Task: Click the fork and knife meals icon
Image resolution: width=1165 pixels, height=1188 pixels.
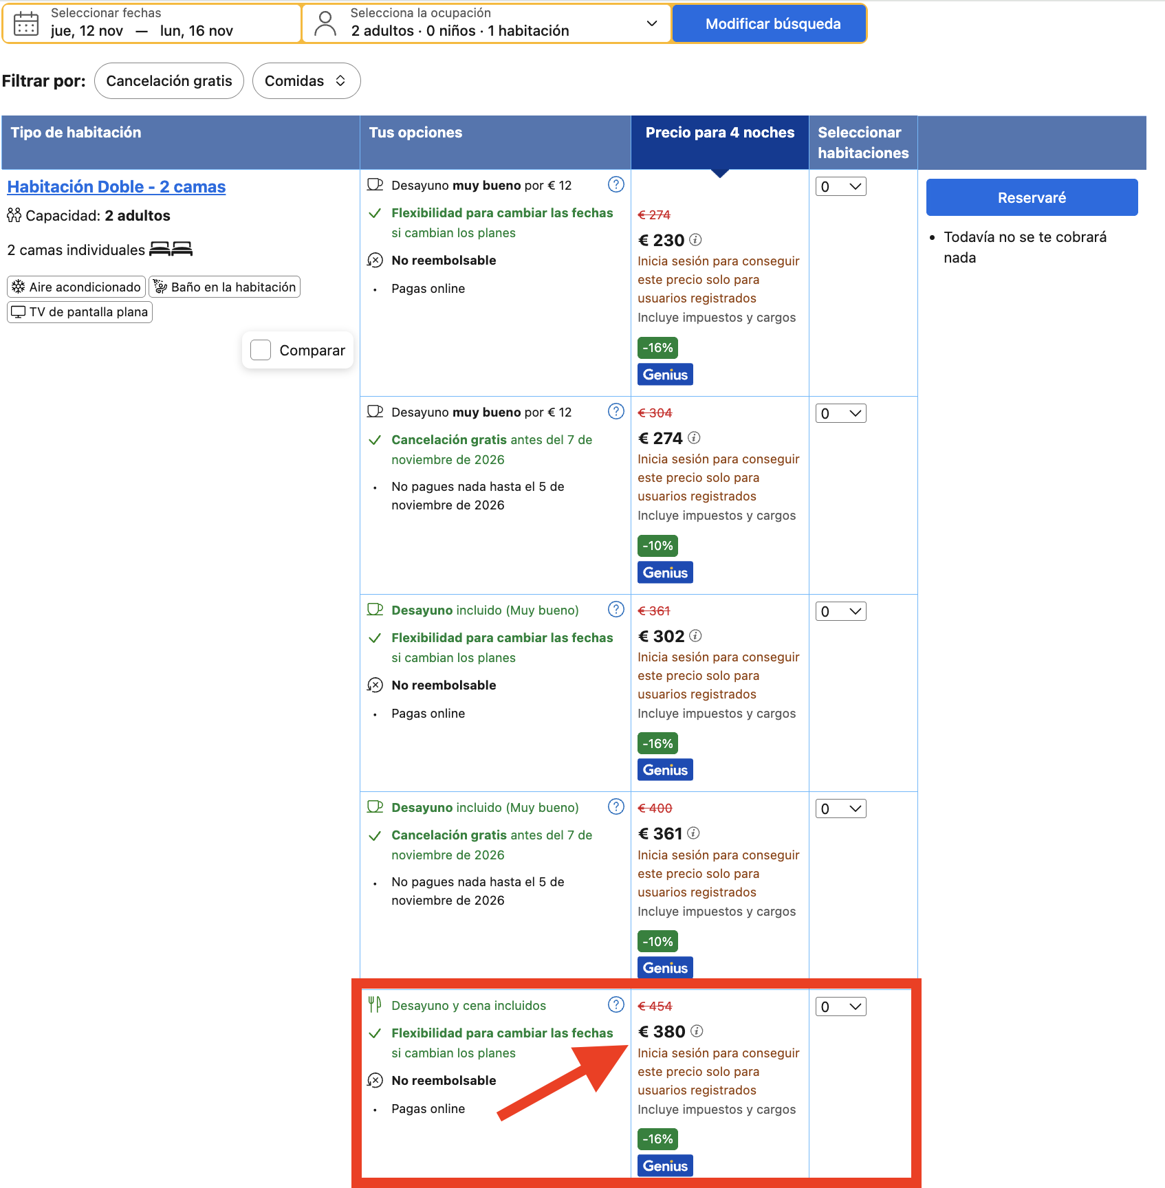Action: tap(375, 1005)
